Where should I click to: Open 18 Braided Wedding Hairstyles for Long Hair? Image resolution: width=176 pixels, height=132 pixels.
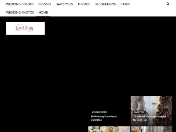(150, 118)
